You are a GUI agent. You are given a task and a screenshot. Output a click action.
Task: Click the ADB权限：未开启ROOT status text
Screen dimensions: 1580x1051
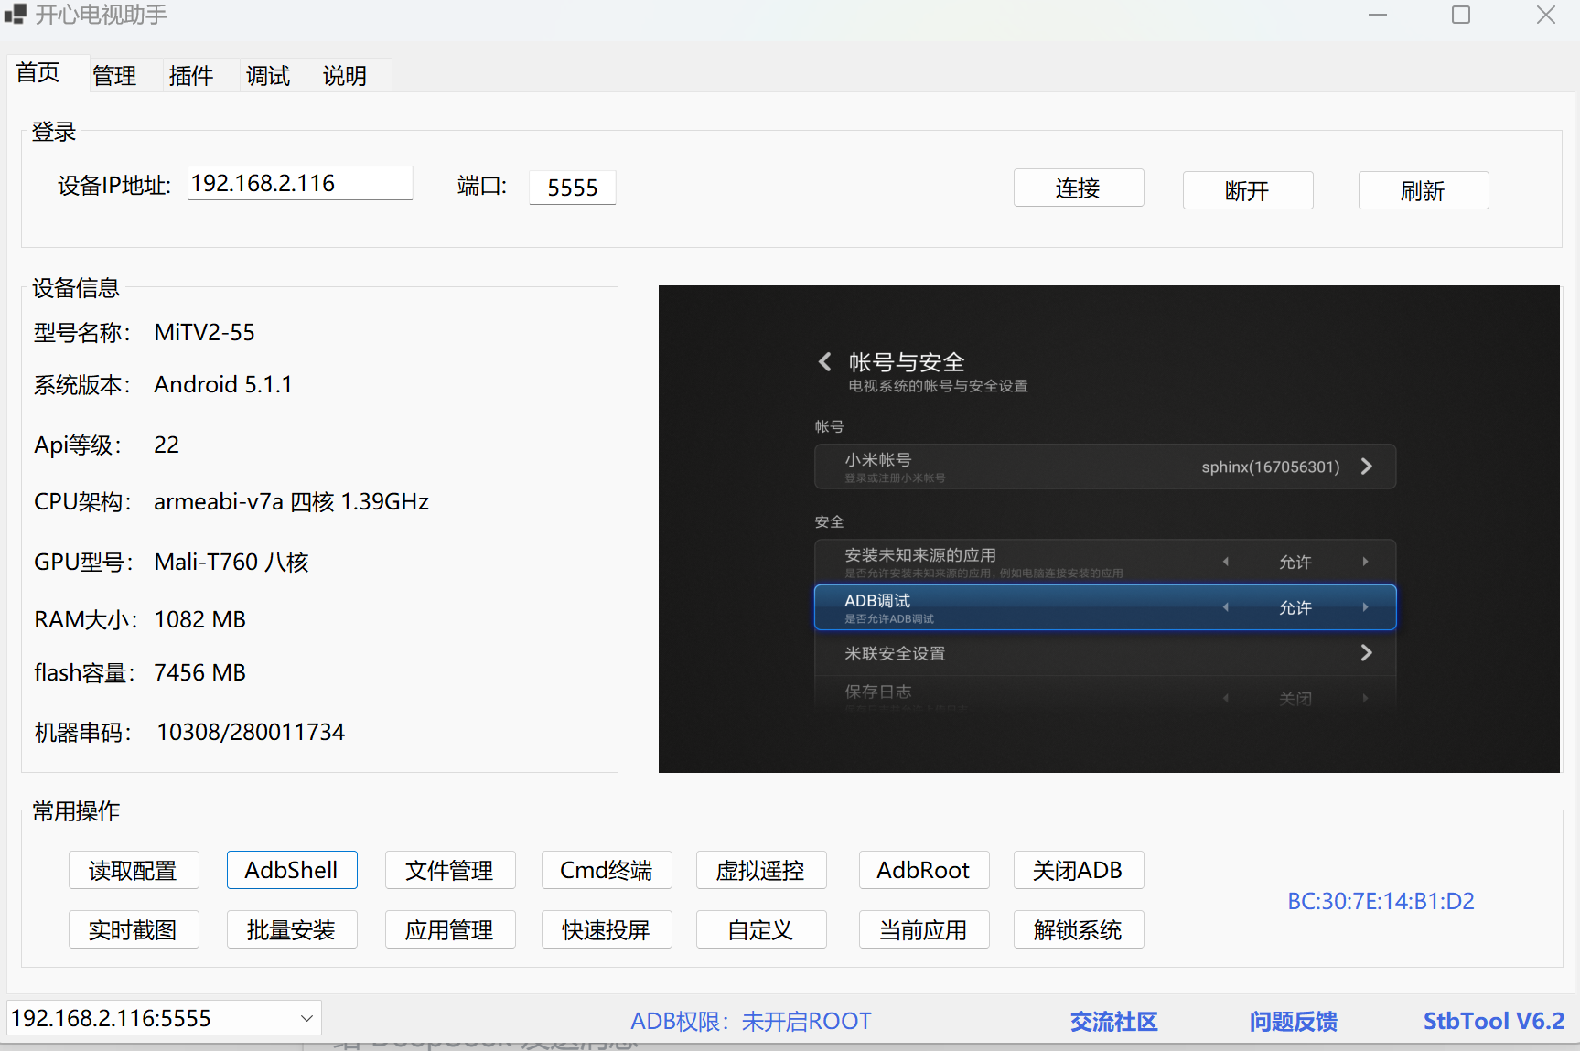click(x=751, y=1021)
